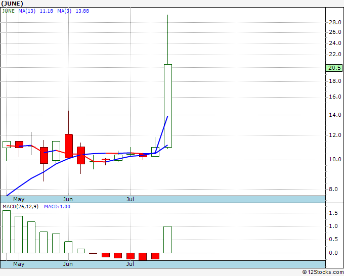The height and width of the screenshot is (276, 344).
Task: Click the Jun marker on price timeline
Action: (x=68, y=199)
